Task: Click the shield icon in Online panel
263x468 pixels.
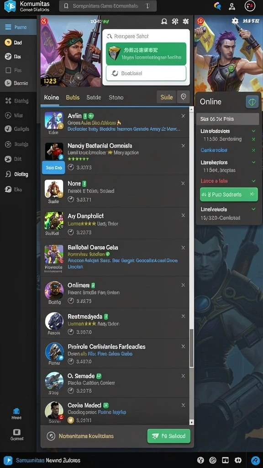Action: pyautogui.click(x=252, y=102)
